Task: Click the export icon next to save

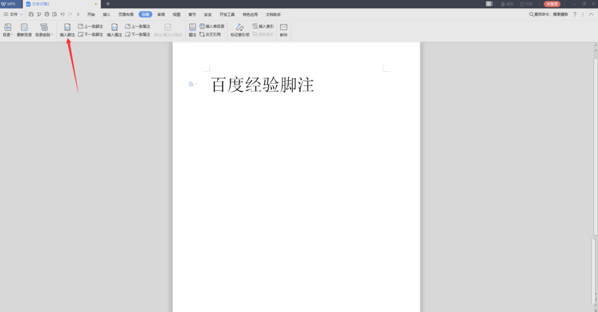Action: (x=39, y=14)
